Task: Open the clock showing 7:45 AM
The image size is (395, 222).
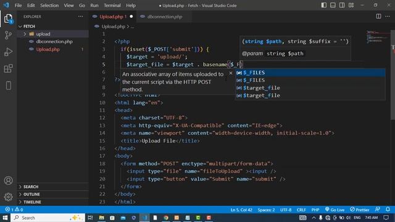Action: coord(372,218)
